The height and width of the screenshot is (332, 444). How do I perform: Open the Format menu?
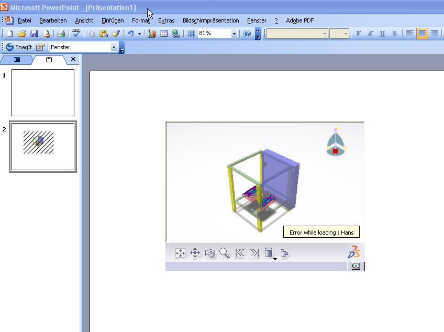(141, 20)
